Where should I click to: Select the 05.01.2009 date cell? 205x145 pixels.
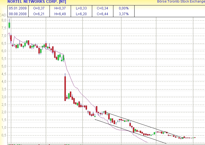pyautogui.click(x=17, y=8)
